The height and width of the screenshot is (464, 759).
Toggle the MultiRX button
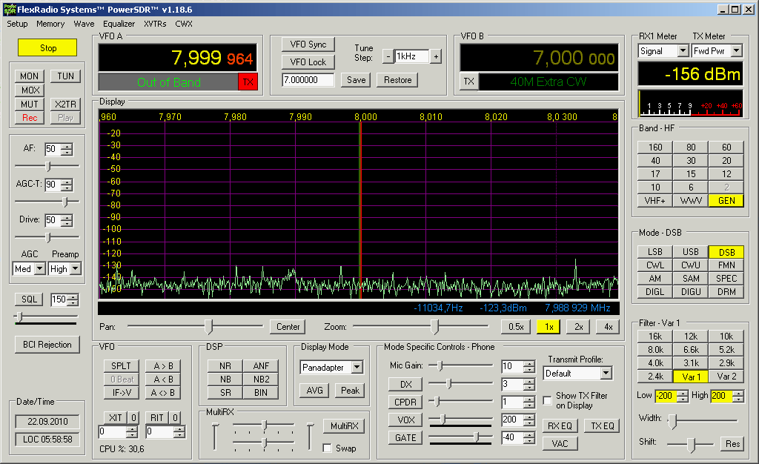coord(344,425)
